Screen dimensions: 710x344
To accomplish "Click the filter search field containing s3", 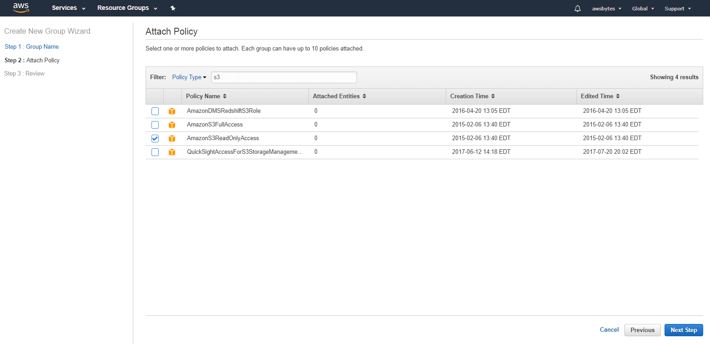I will (x=284, y=77).
